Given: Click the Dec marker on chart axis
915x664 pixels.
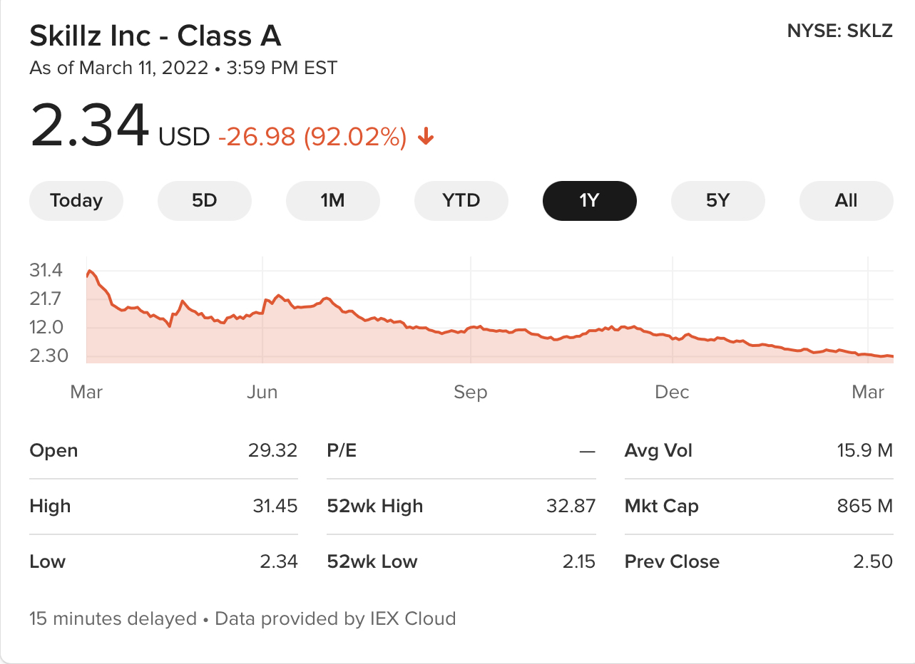Looking at the screenshot, I should pyautogui.click(x=672, y=393).
